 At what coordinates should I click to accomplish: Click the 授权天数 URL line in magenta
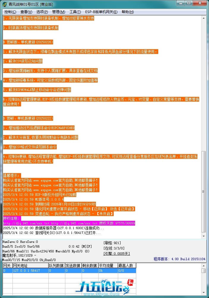[x=69, y=223]
